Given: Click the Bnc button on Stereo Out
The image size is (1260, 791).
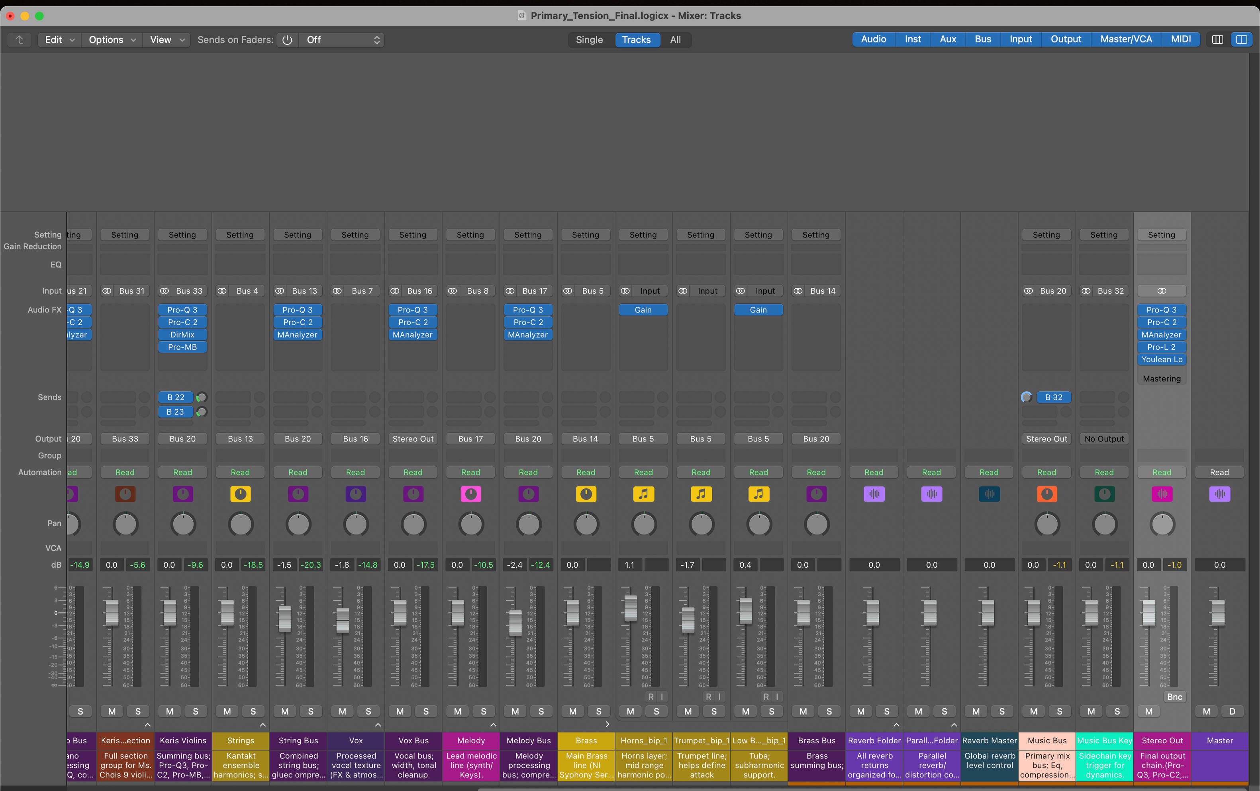Looking at the screenshot, I should coord(1174,696).
